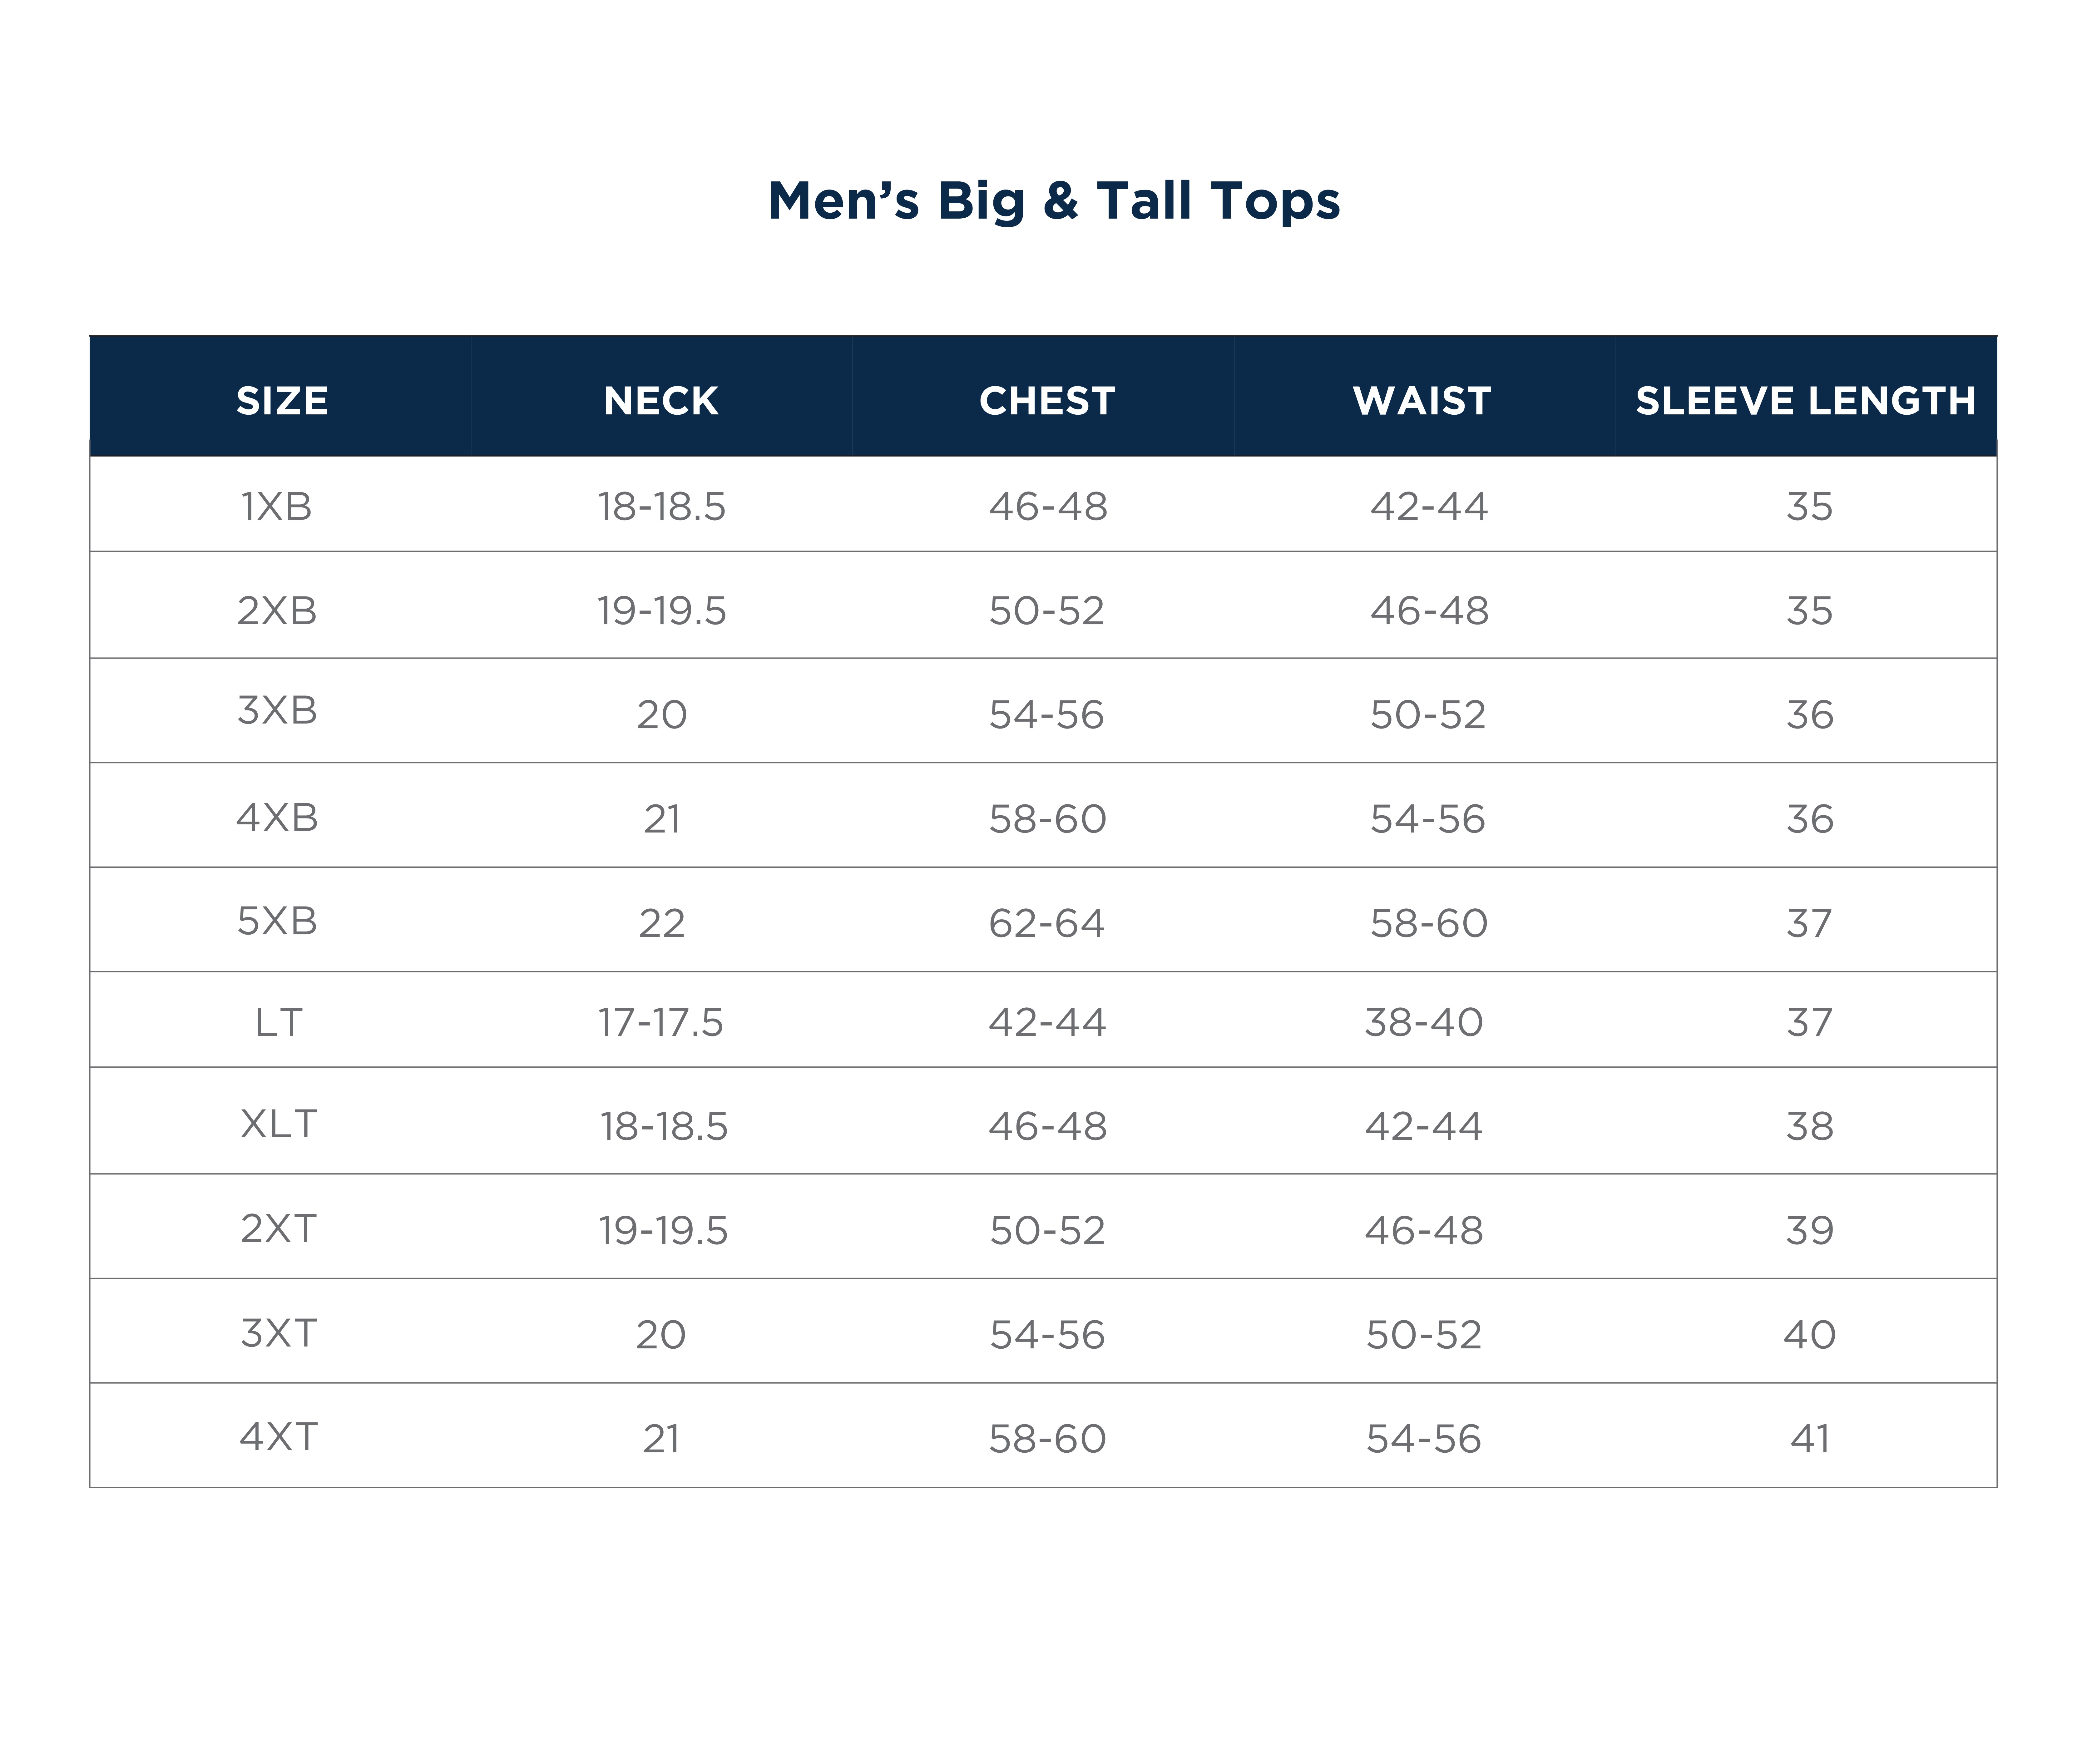Click the 5XB size cell
Screen dimensions: 2082x1764
[x=277, y=921]
